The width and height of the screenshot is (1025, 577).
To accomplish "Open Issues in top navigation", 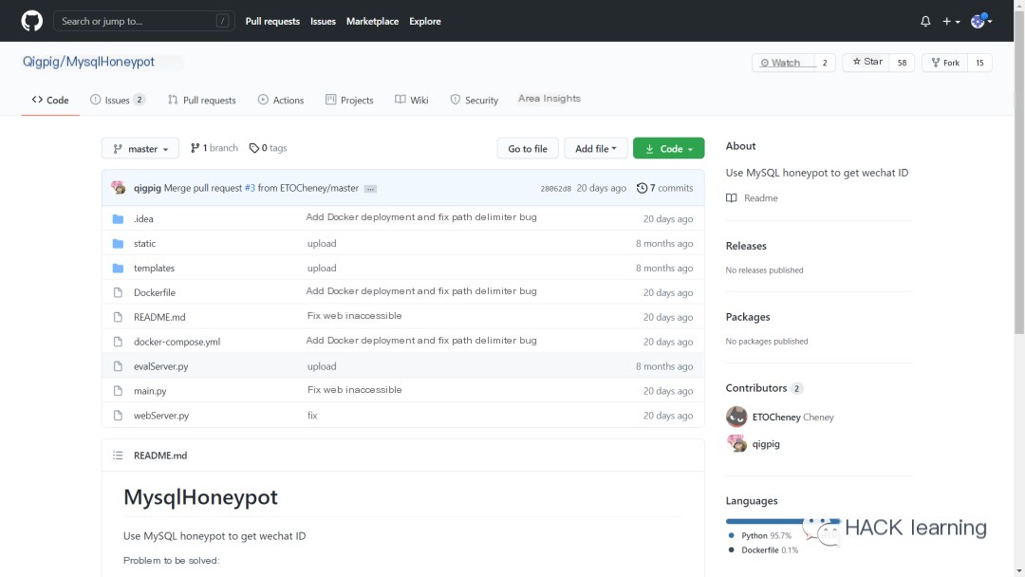I will tap(323, 21).
